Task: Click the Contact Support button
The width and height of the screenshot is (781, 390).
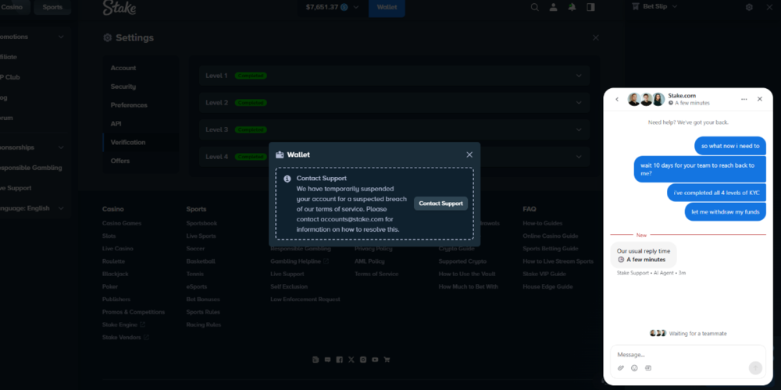Action: [x=440, y=204]
